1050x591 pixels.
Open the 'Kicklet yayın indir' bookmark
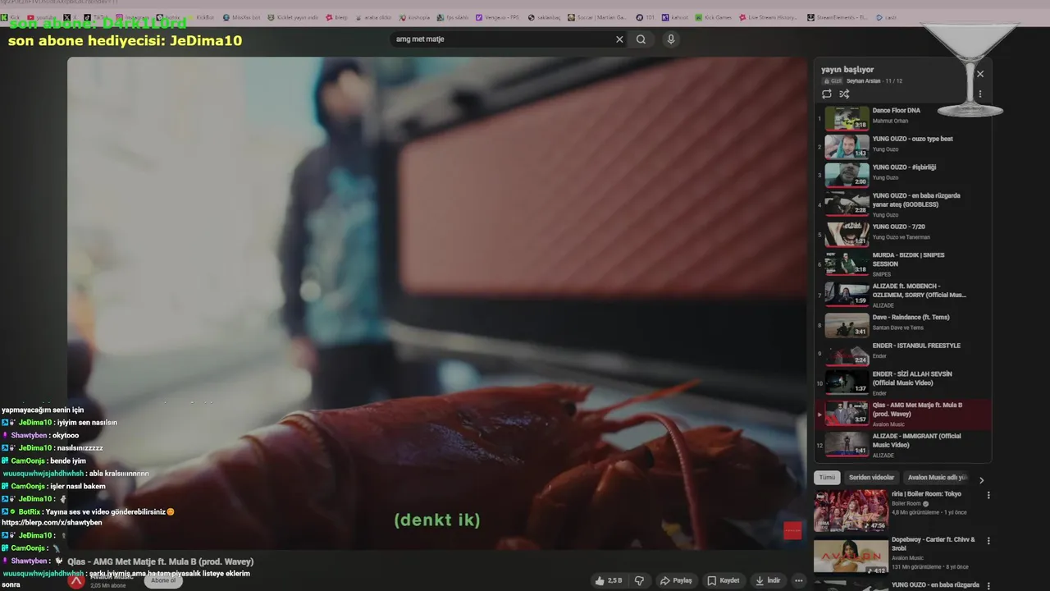pos(291,17)
